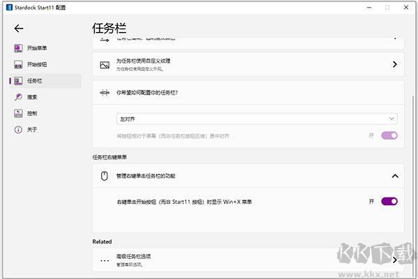This screenshot has height=279, width=418.
Task: Open the 控制 sidebar icon
Action: 18,113
